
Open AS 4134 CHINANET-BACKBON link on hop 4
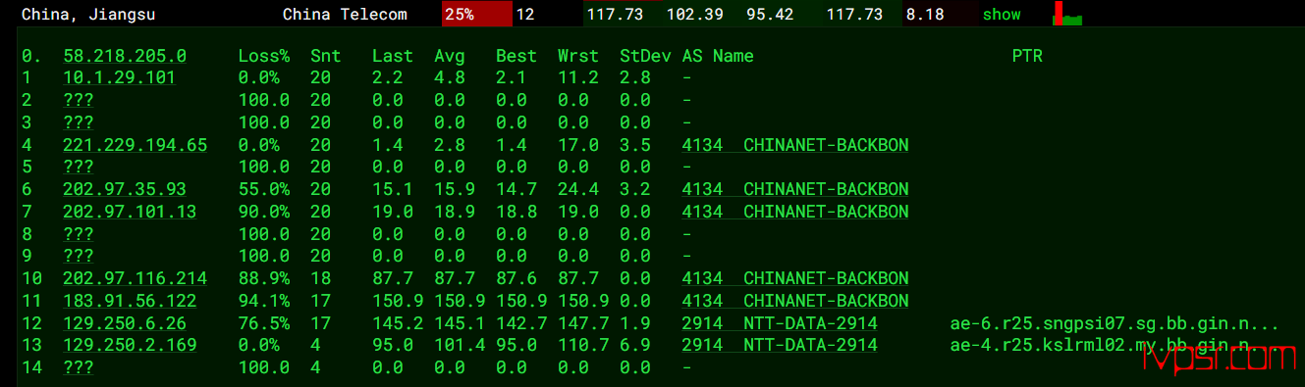[x=795, y=145]
